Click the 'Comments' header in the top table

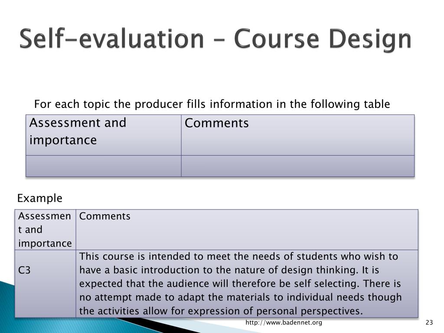[x=217, y=123]
